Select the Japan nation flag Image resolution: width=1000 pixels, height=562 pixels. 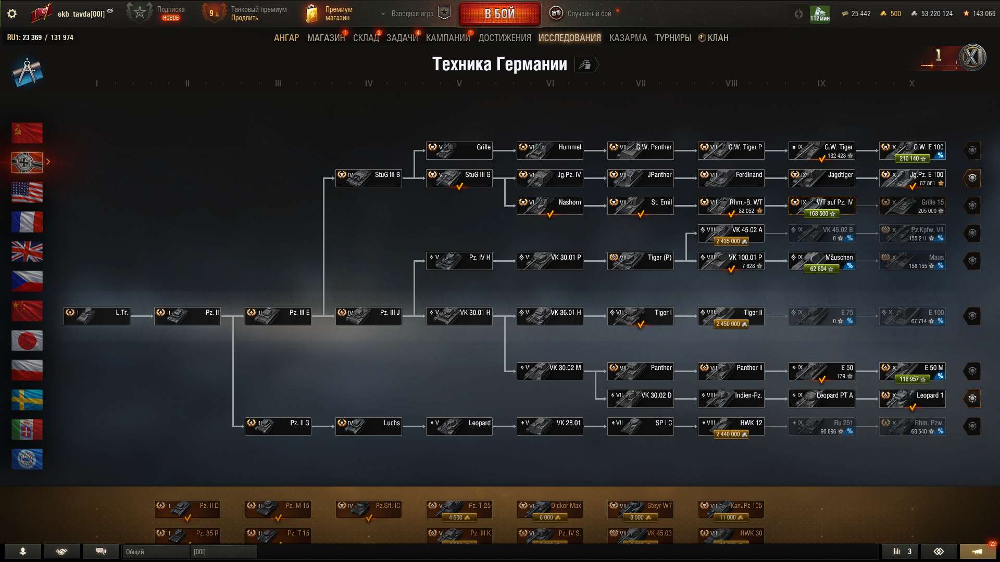tap(27, 341)
